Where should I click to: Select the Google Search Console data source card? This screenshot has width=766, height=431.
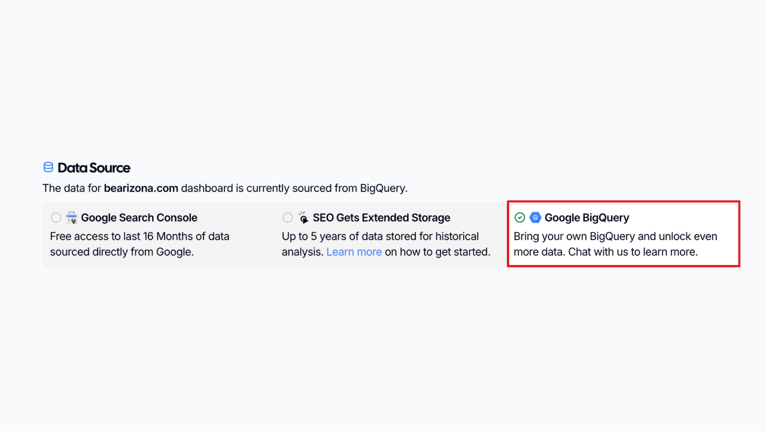(156, 233)
